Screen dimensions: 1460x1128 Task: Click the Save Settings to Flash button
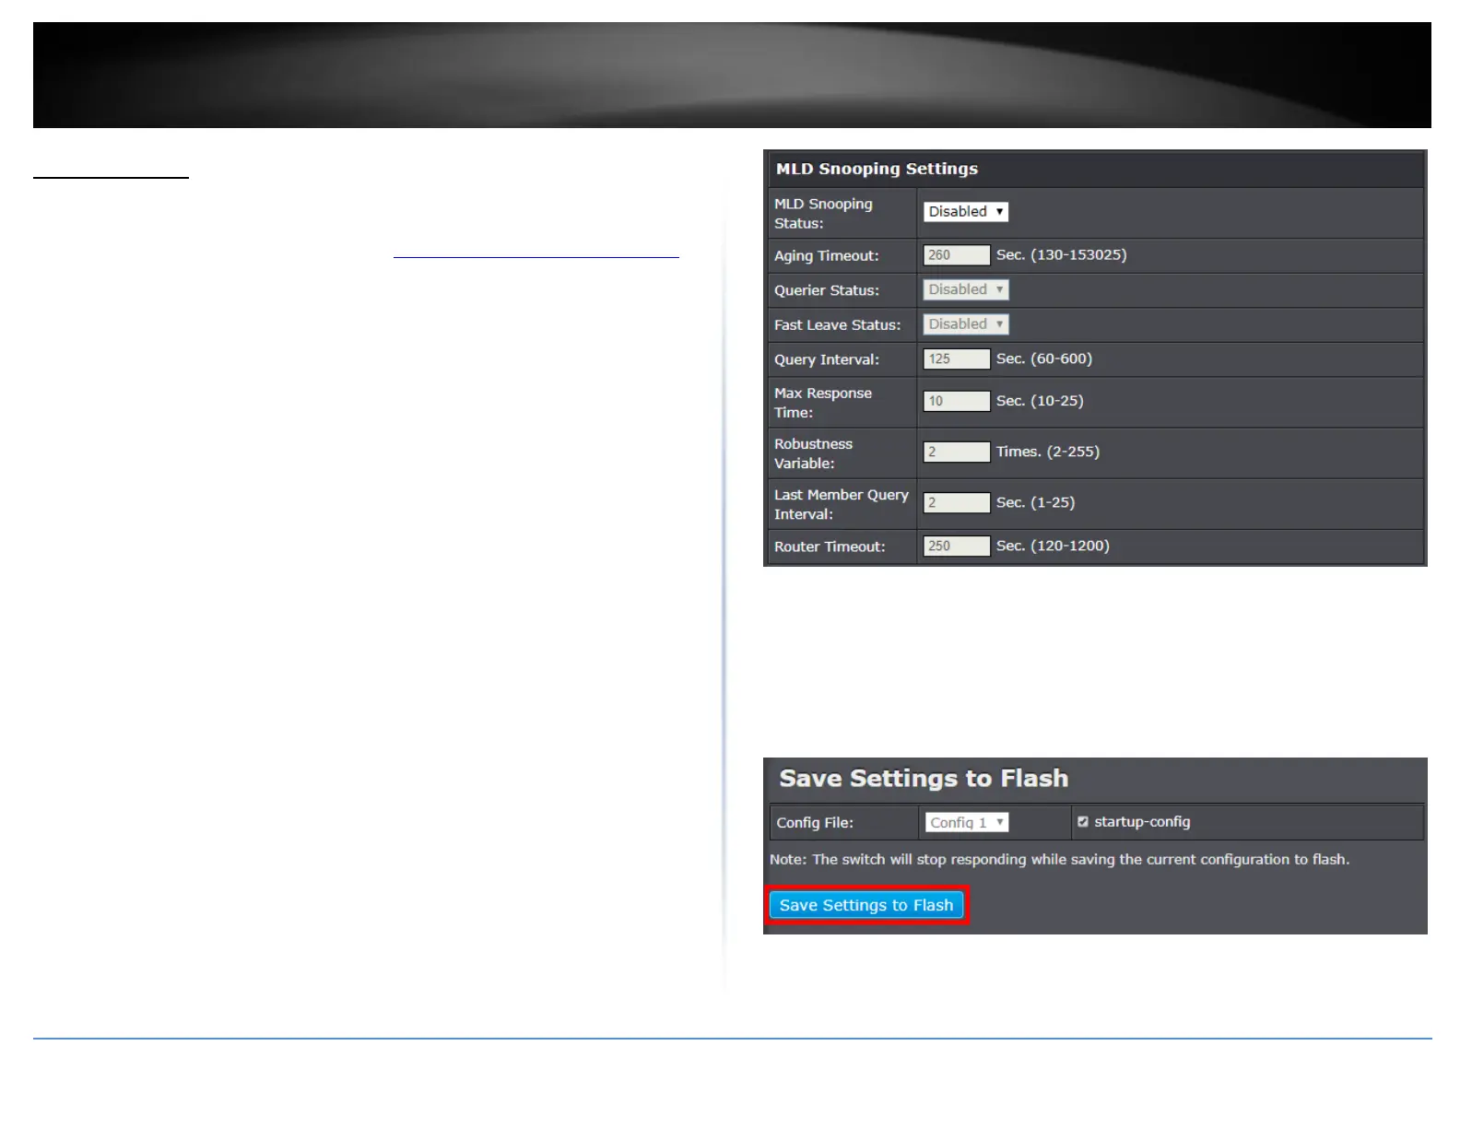866,905
